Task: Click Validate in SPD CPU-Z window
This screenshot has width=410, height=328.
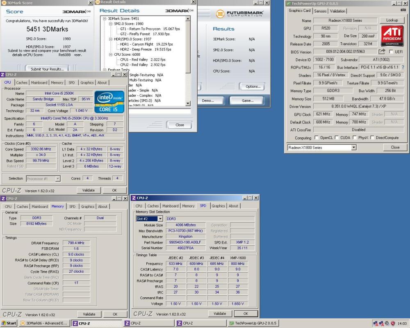Action: tap(220, 313)
